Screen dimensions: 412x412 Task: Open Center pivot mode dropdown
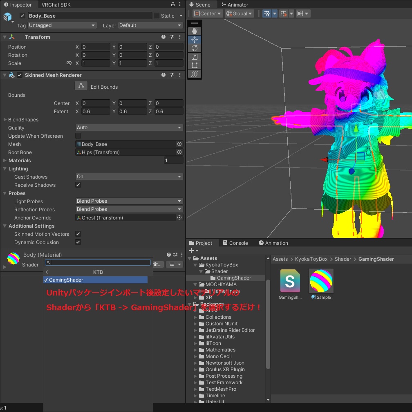208,13
